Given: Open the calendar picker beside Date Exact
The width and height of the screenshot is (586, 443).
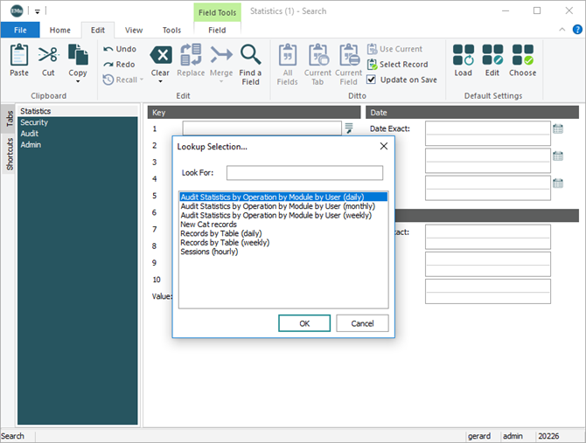Looking at the screenshot, I should pyautogui.click(x=558, y=128).
